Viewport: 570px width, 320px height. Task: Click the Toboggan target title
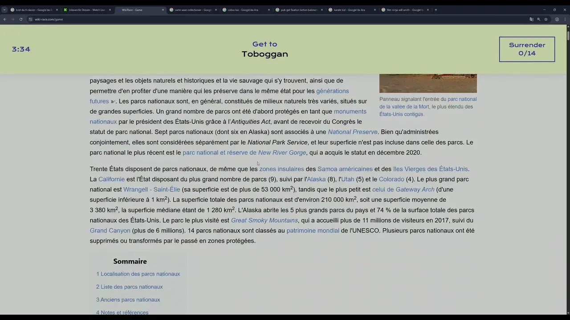pyautogui.click(x=265, y=54)
